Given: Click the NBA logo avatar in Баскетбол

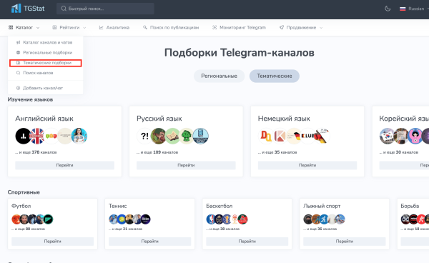Looking at the screenshot, I should (211, 219).
